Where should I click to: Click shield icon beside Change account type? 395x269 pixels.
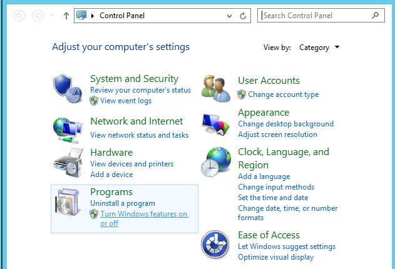click(x=242, y=94)
